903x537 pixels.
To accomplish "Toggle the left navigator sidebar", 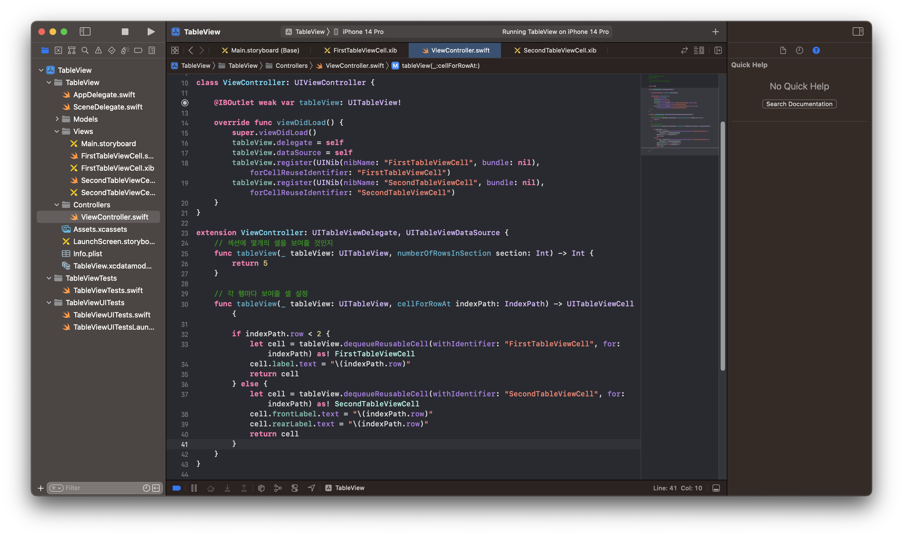I will (x=85, y=32).
